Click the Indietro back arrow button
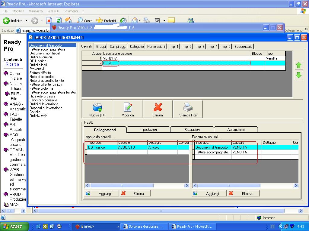The height and width of the screenshot is (231, 309). tap(6, 21)
